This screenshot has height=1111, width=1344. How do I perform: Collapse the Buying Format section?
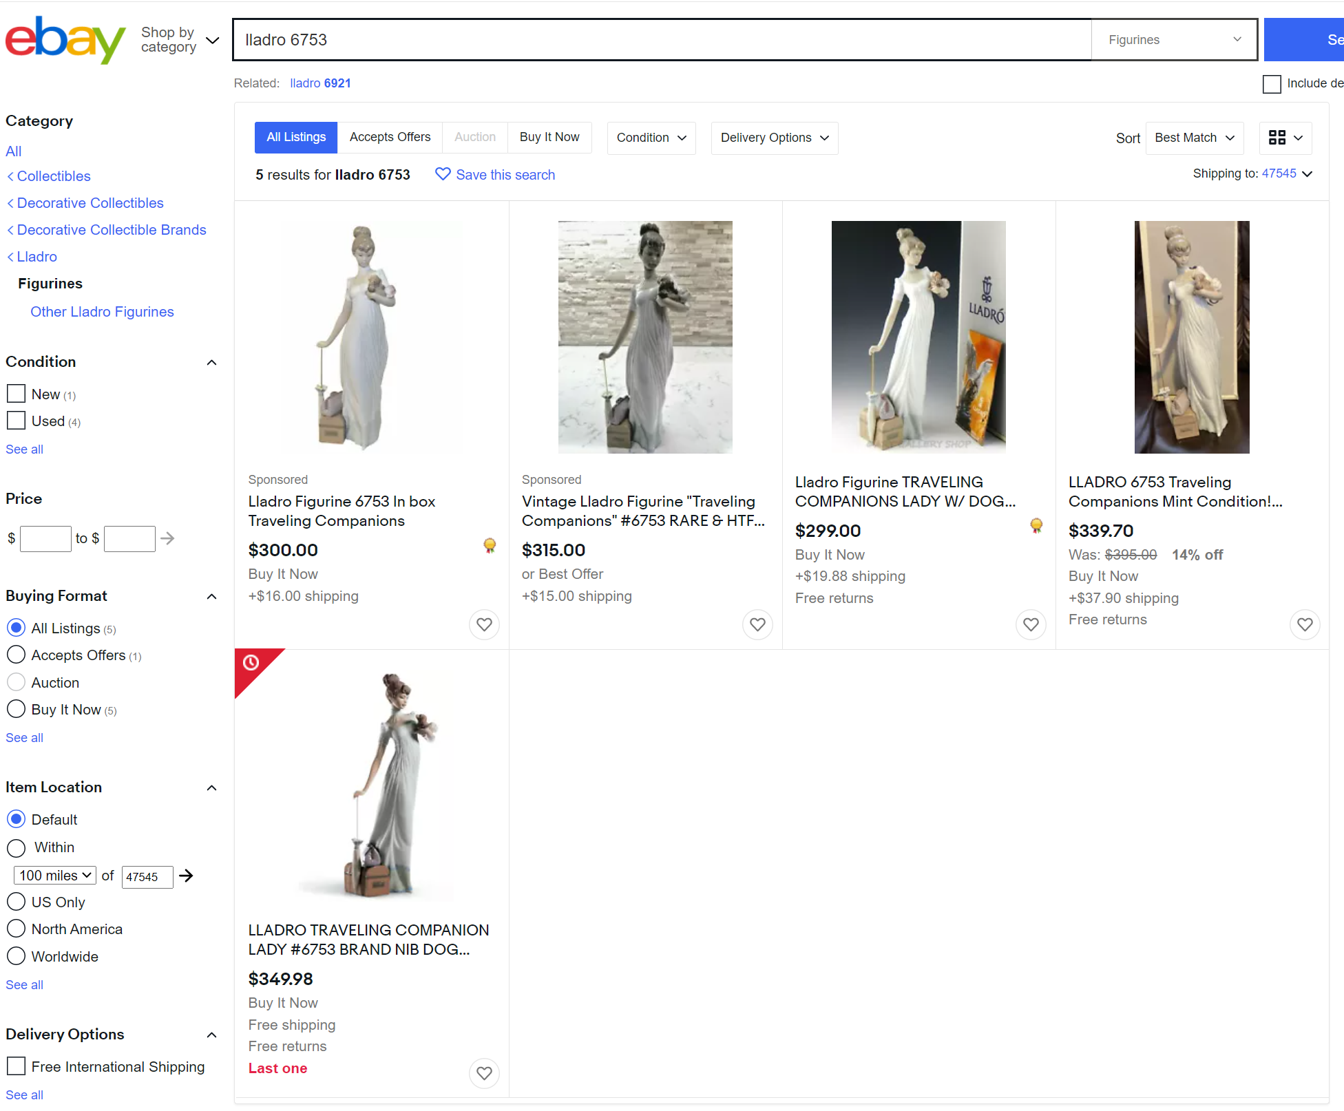coord(211,596)
